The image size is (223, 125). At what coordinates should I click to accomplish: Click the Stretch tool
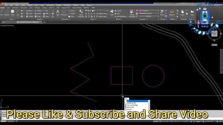click(x=30, y=16)
